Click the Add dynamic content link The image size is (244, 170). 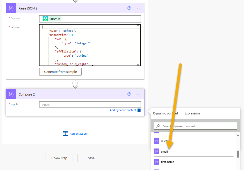coord(123,110)
